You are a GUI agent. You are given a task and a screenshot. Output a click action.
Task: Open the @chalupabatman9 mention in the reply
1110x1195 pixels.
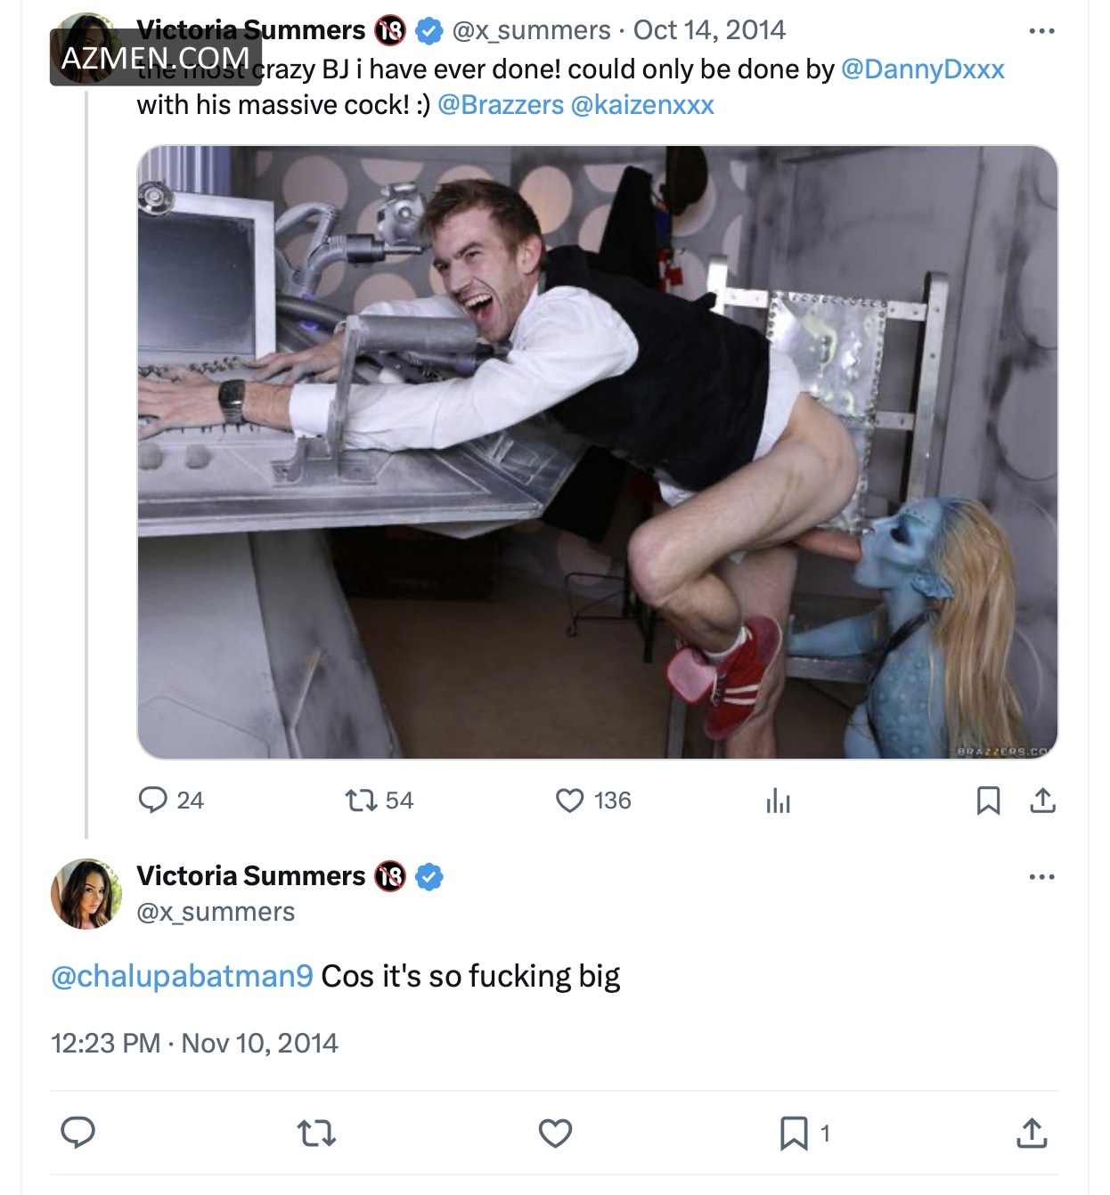point(182,976)
